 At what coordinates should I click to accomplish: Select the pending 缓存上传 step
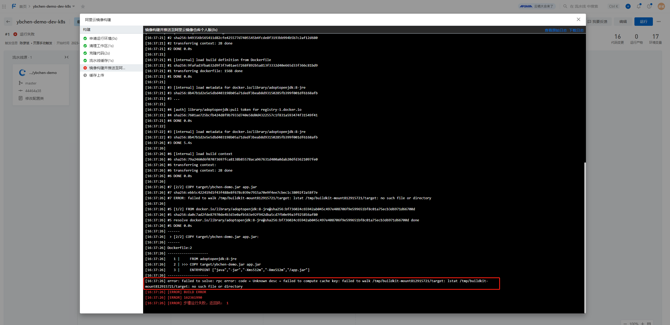pos(111,75)
